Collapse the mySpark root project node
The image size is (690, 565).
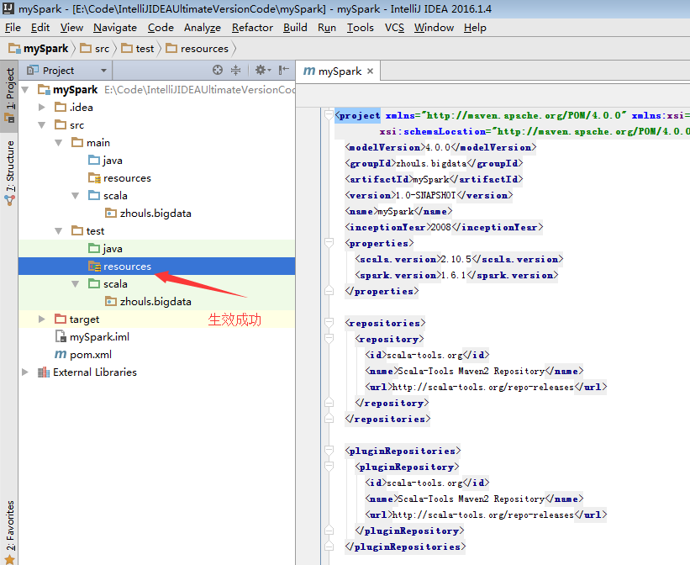25,90
